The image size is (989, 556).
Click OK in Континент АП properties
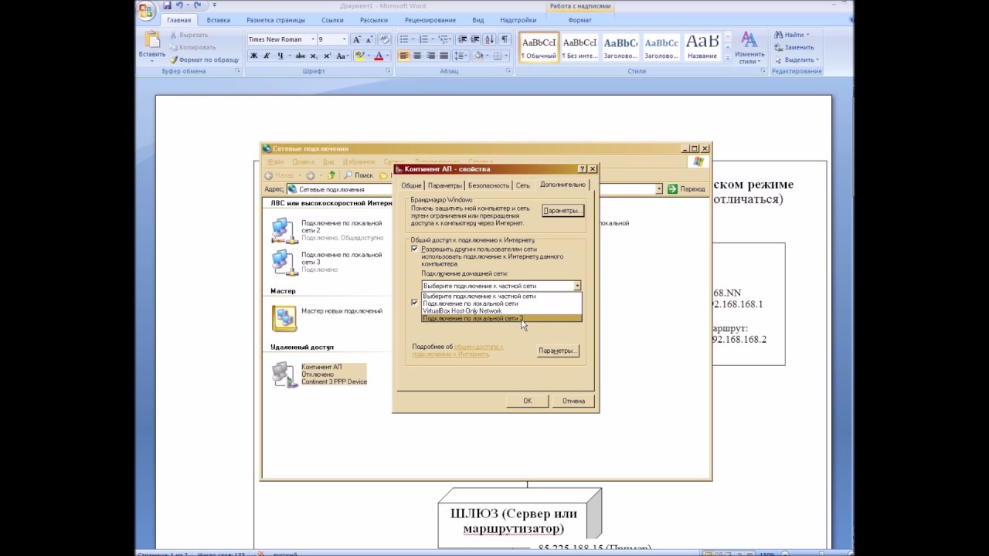pyautogui.click(x=528, y=401)
